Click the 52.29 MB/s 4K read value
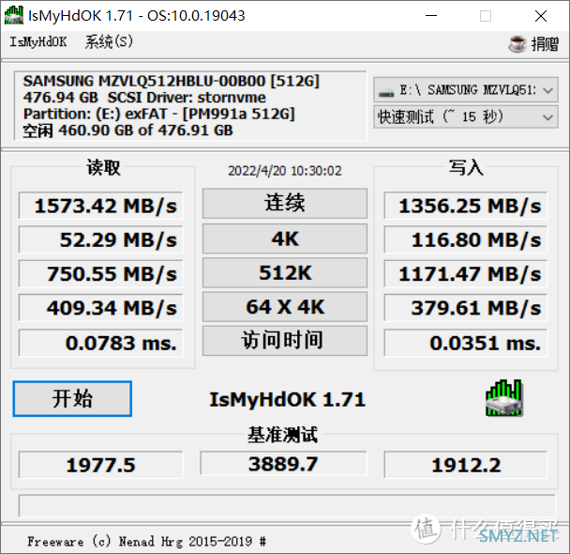The width and height of the screenshot is (570, 554). click(100, 239)
